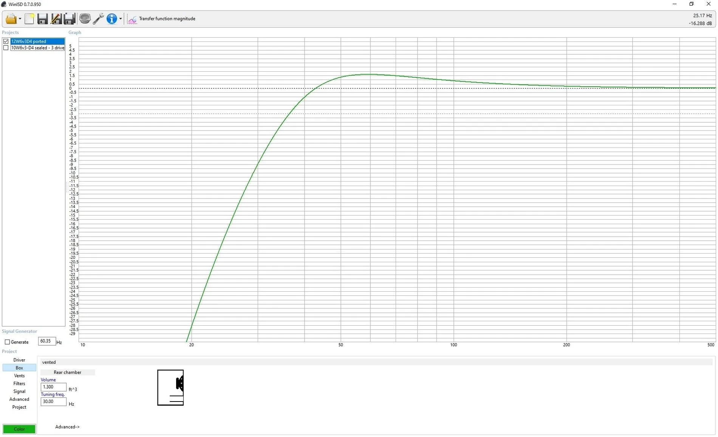
Task: Click the Hz tuning frequency unit label
Action: 71,404
